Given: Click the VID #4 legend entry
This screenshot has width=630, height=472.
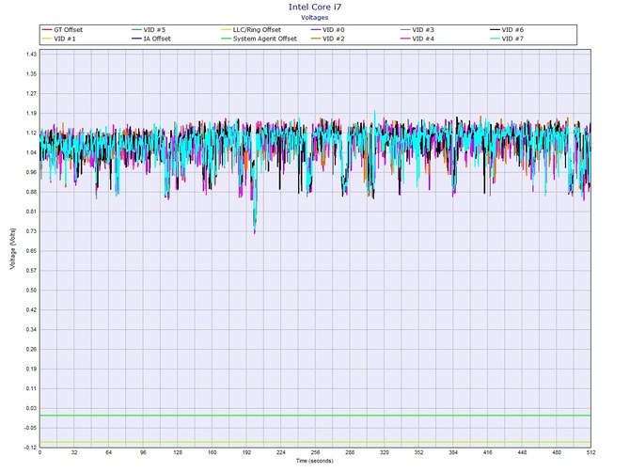Looking at the screenshot, I should [417, 39].
